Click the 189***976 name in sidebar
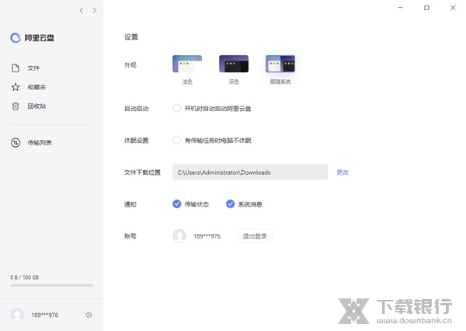Viewport: 466px width, 331px height. click(45, 315)
